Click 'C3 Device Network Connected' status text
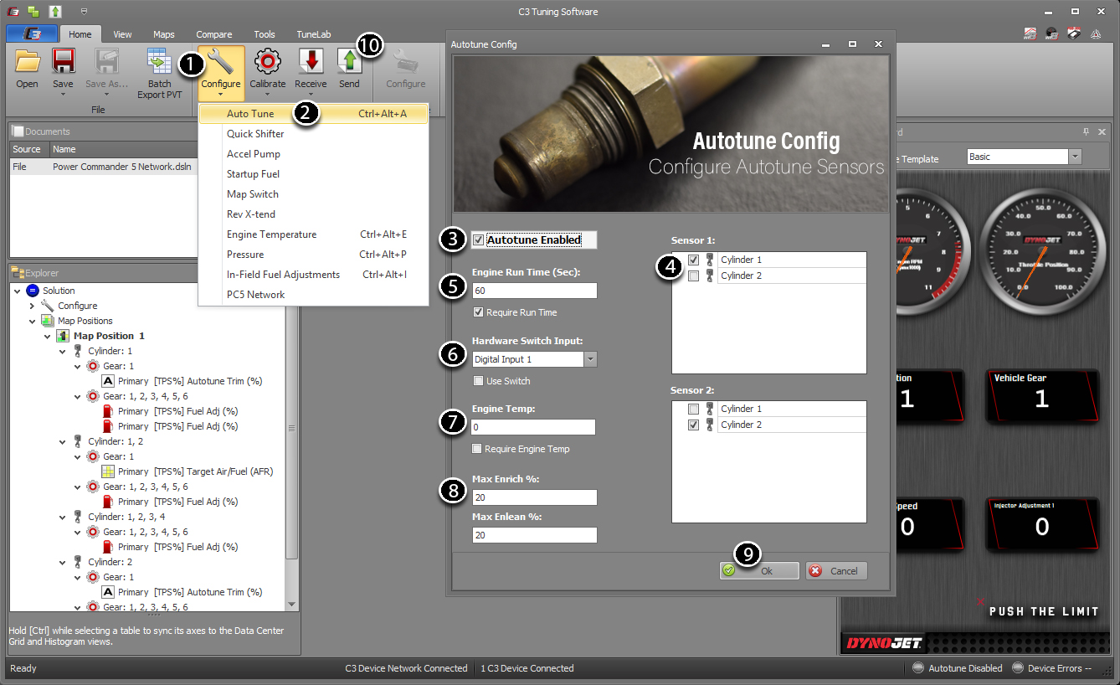Image resolution: width=1120 pixels, height=685 pixels. (x=406, y=668)
